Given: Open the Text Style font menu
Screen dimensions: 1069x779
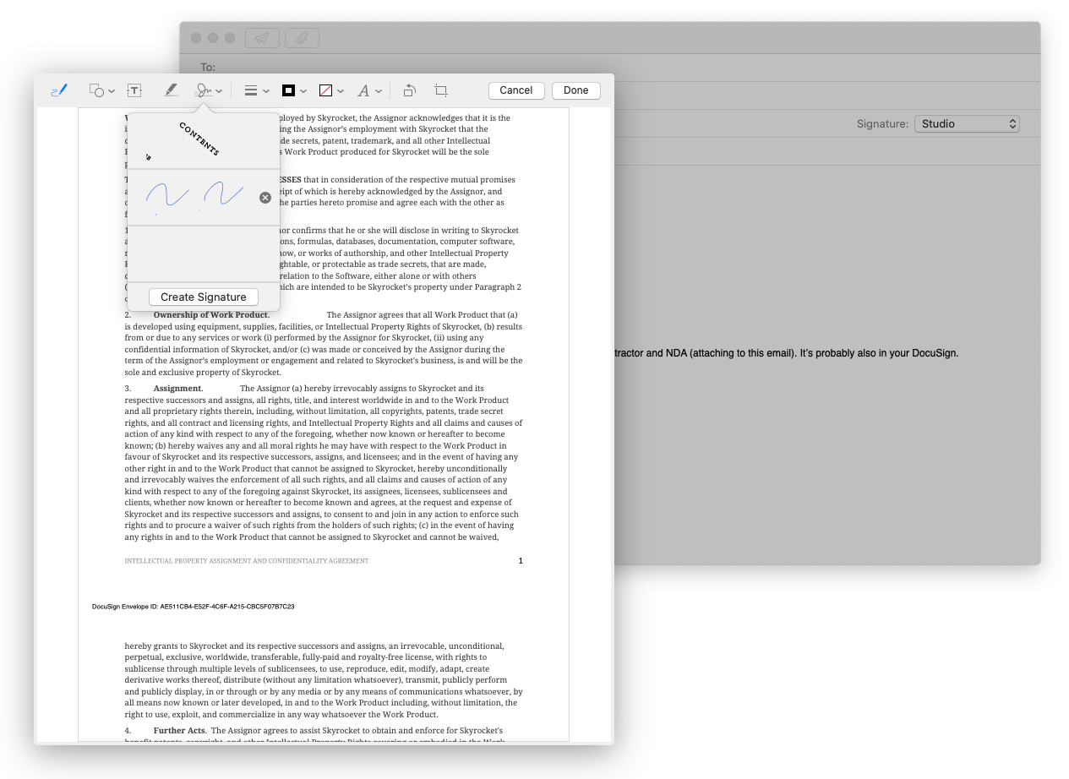Looking at the screenshot, I should point(368,90).
